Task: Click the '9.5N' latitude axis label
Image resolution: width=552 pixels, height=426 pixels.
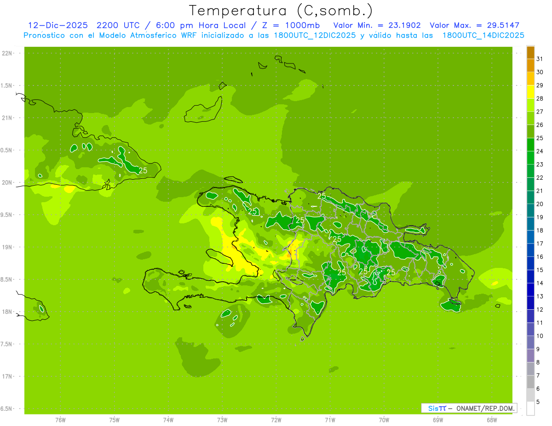Action: [7, 215]
